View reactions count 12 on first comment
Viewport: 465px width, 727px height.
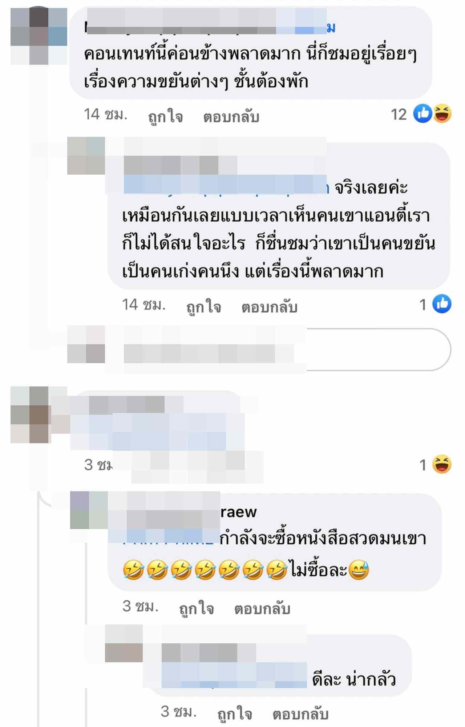[399, 114]
